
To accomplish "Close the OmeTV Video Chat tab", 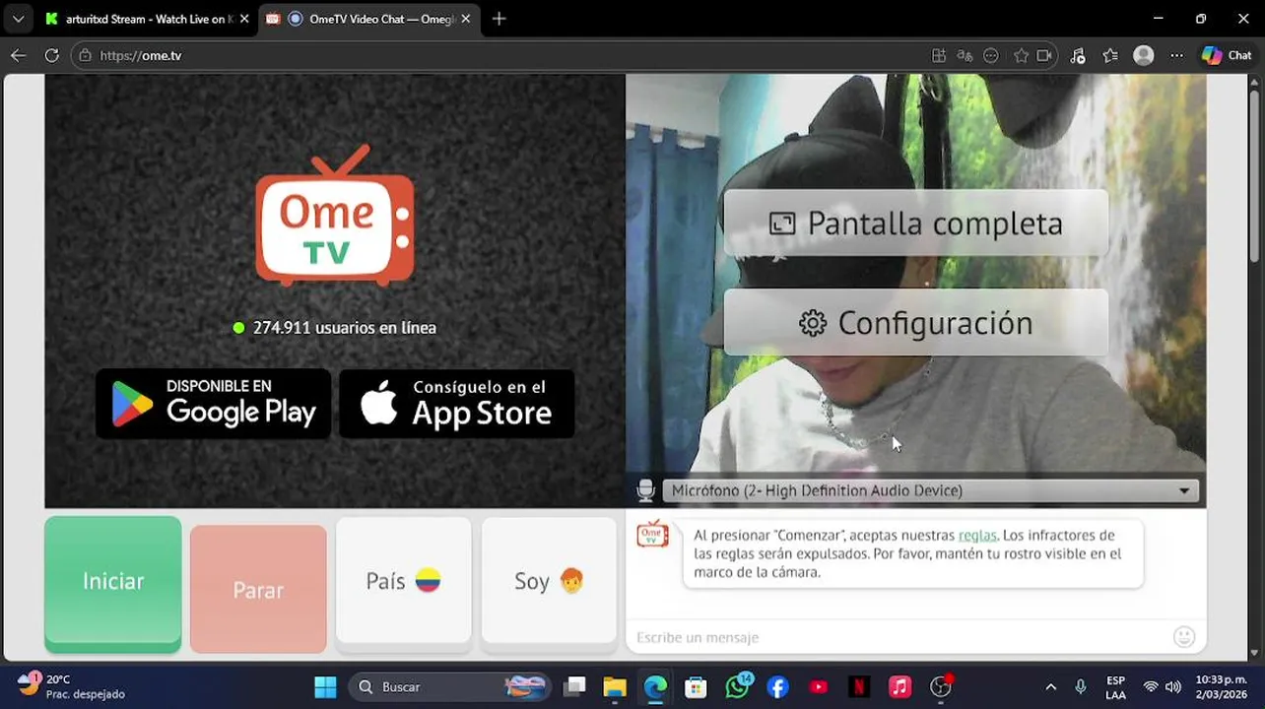I will pyautogui.click(x=466, y=19).
